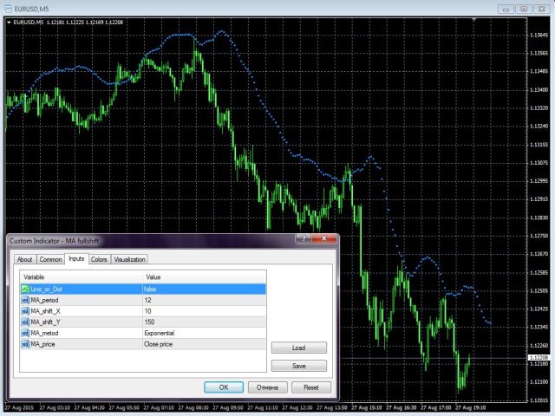Go to the Common tab
The image size is (555, 416).
[51, 259]
